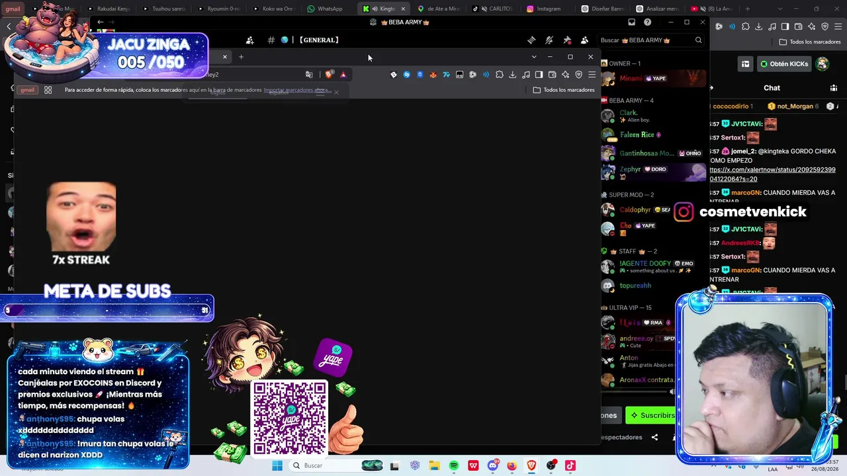Select member Zephyr in the member list

pos(653,172)
